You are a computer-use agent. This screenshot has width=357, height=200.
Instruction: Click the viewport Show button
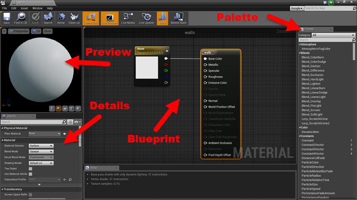[48, 31]
